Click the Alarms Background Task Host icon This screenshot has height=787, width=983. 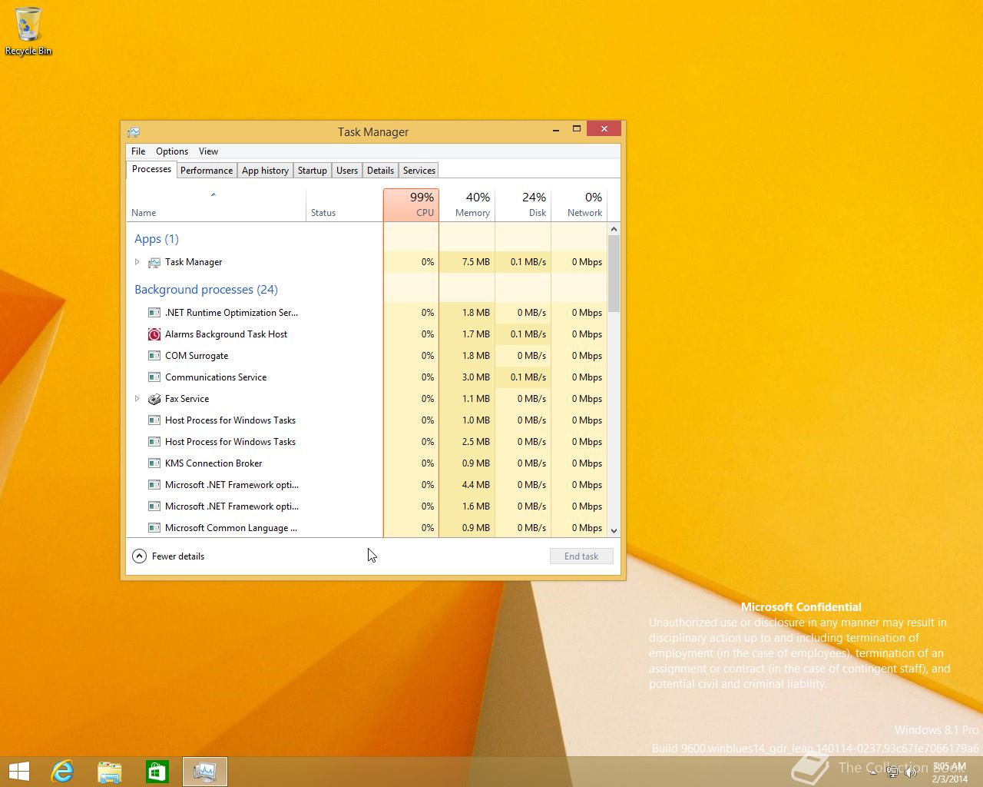coord(154,334)
